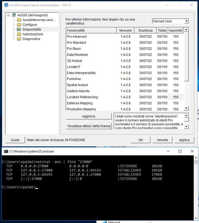Click Pro Advanced total 50/150 cell
The image size is (199, 223).
pos(162,37)
